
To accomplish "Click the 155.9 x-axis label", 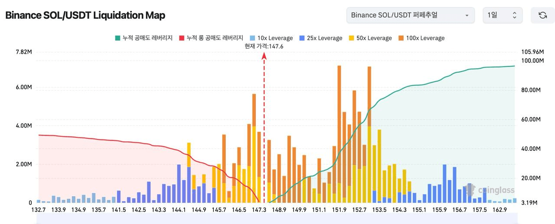I will coord(439,210).
